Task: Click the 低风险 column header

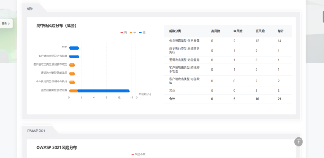Action: (x=260, y=31)
